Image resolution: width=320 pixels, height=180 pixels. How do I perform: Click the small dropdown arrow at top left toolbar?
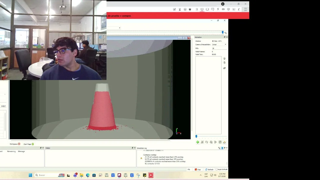point(119,28)
